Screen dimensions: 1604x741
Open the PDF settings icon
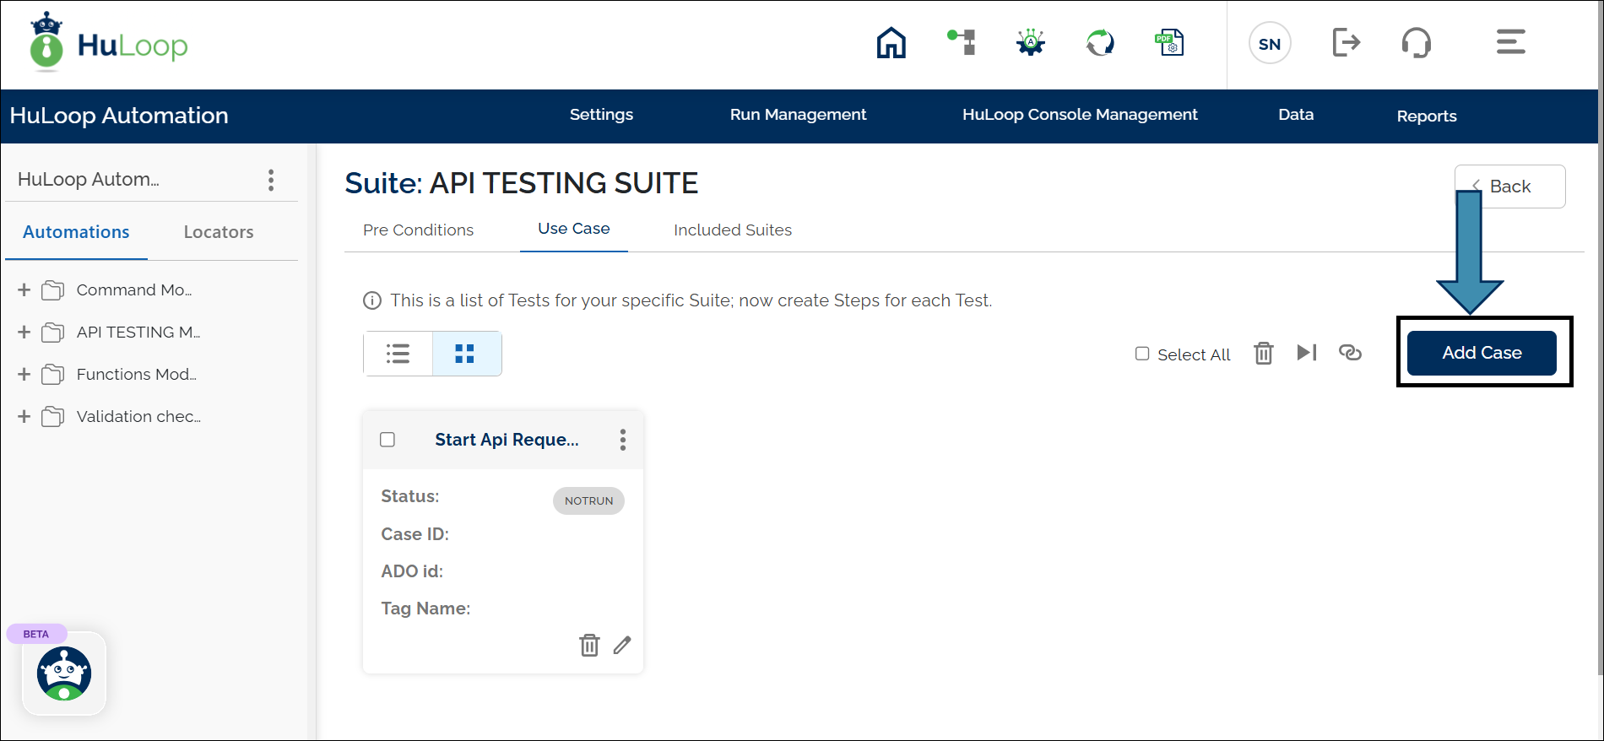(1169, 43)
